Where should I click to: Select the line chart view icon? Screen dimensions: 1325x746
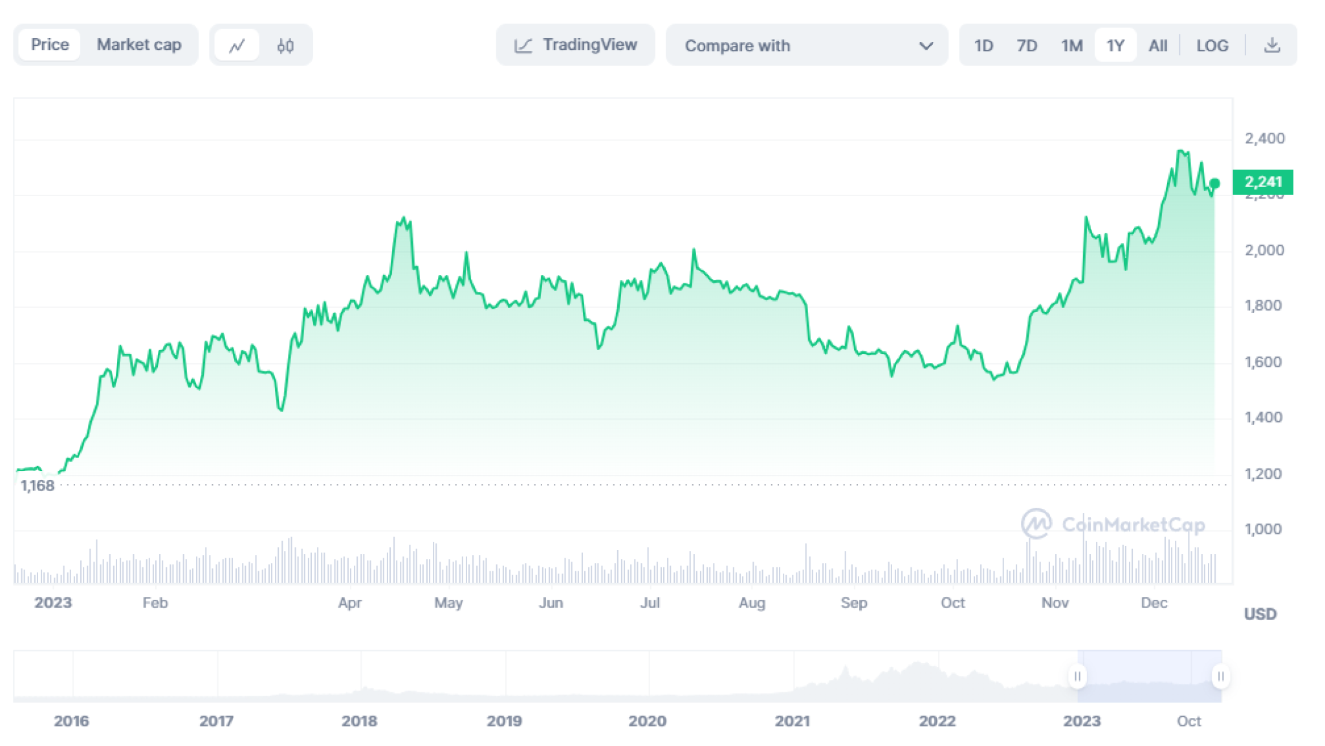pyautogui.click(x=237, y=45)
